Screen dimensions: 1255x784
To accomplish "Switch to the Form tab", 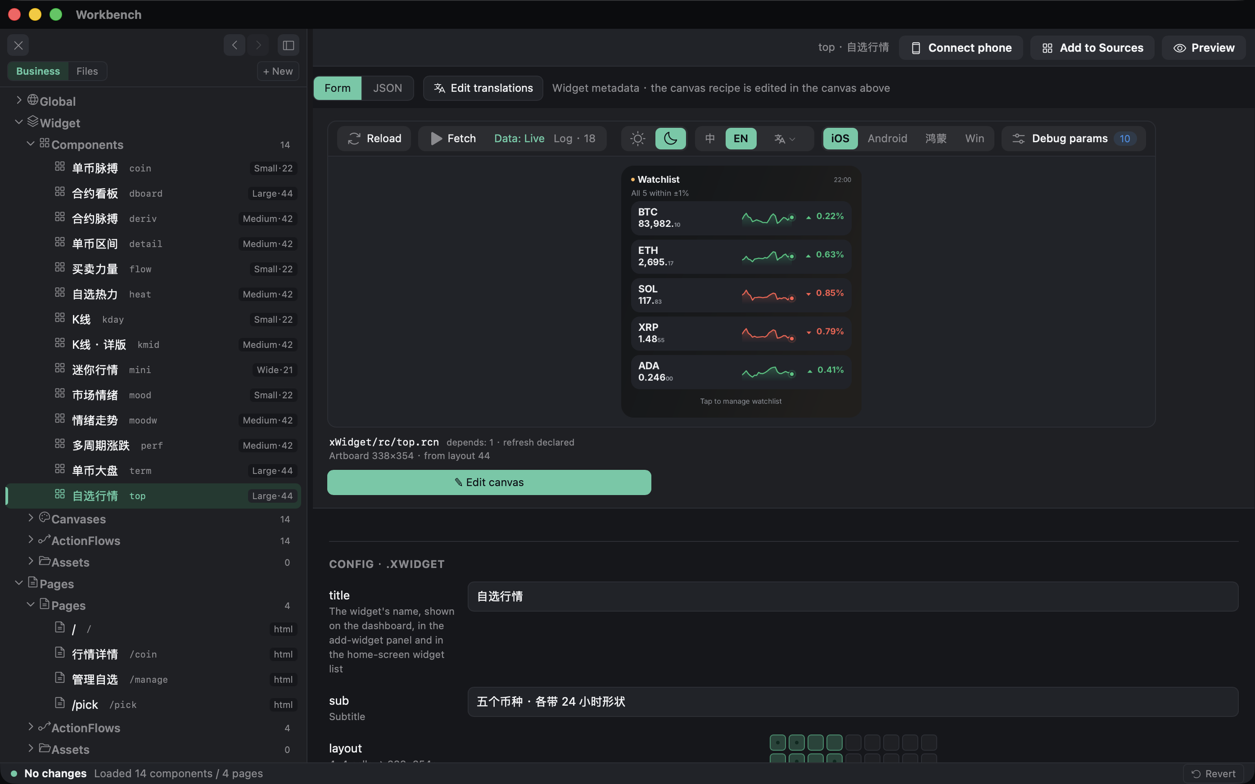I will click(x=337, y=88).
